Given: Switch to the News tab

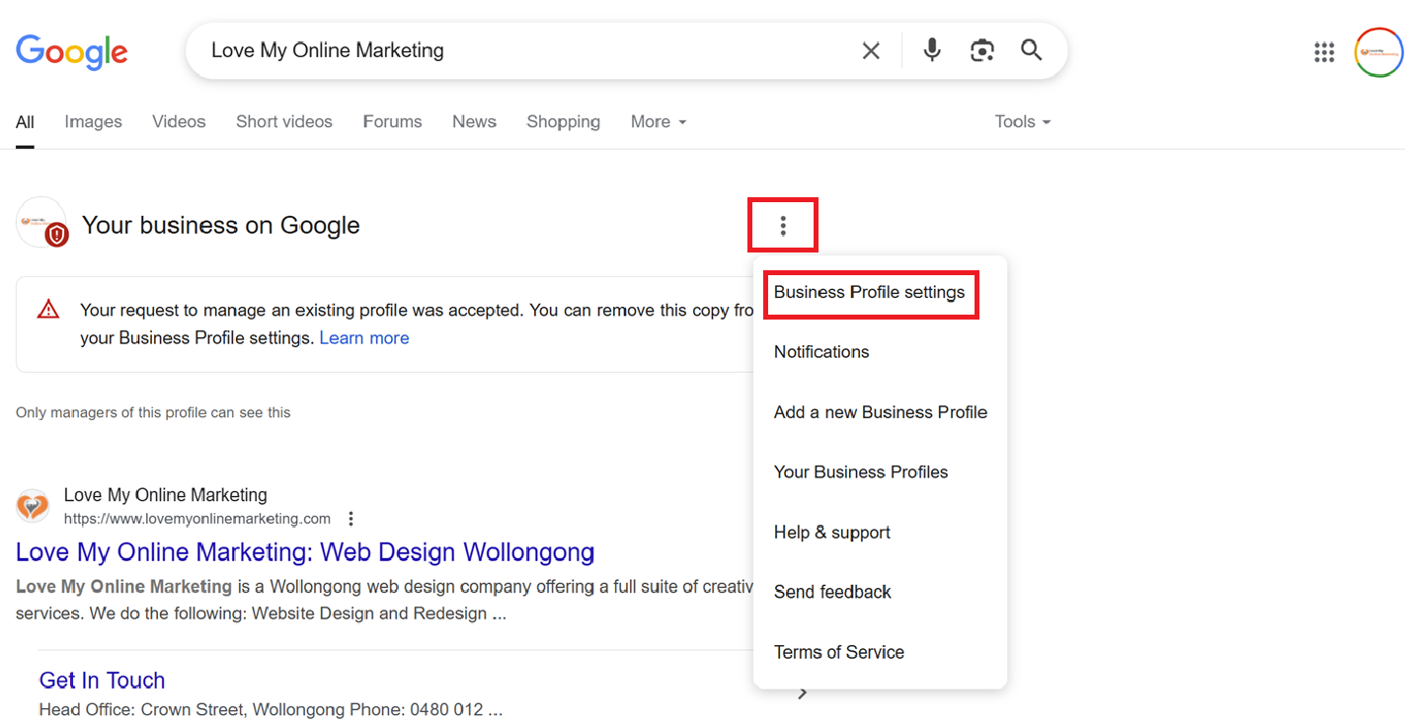Looking at the screenshot, I should 474,121.
